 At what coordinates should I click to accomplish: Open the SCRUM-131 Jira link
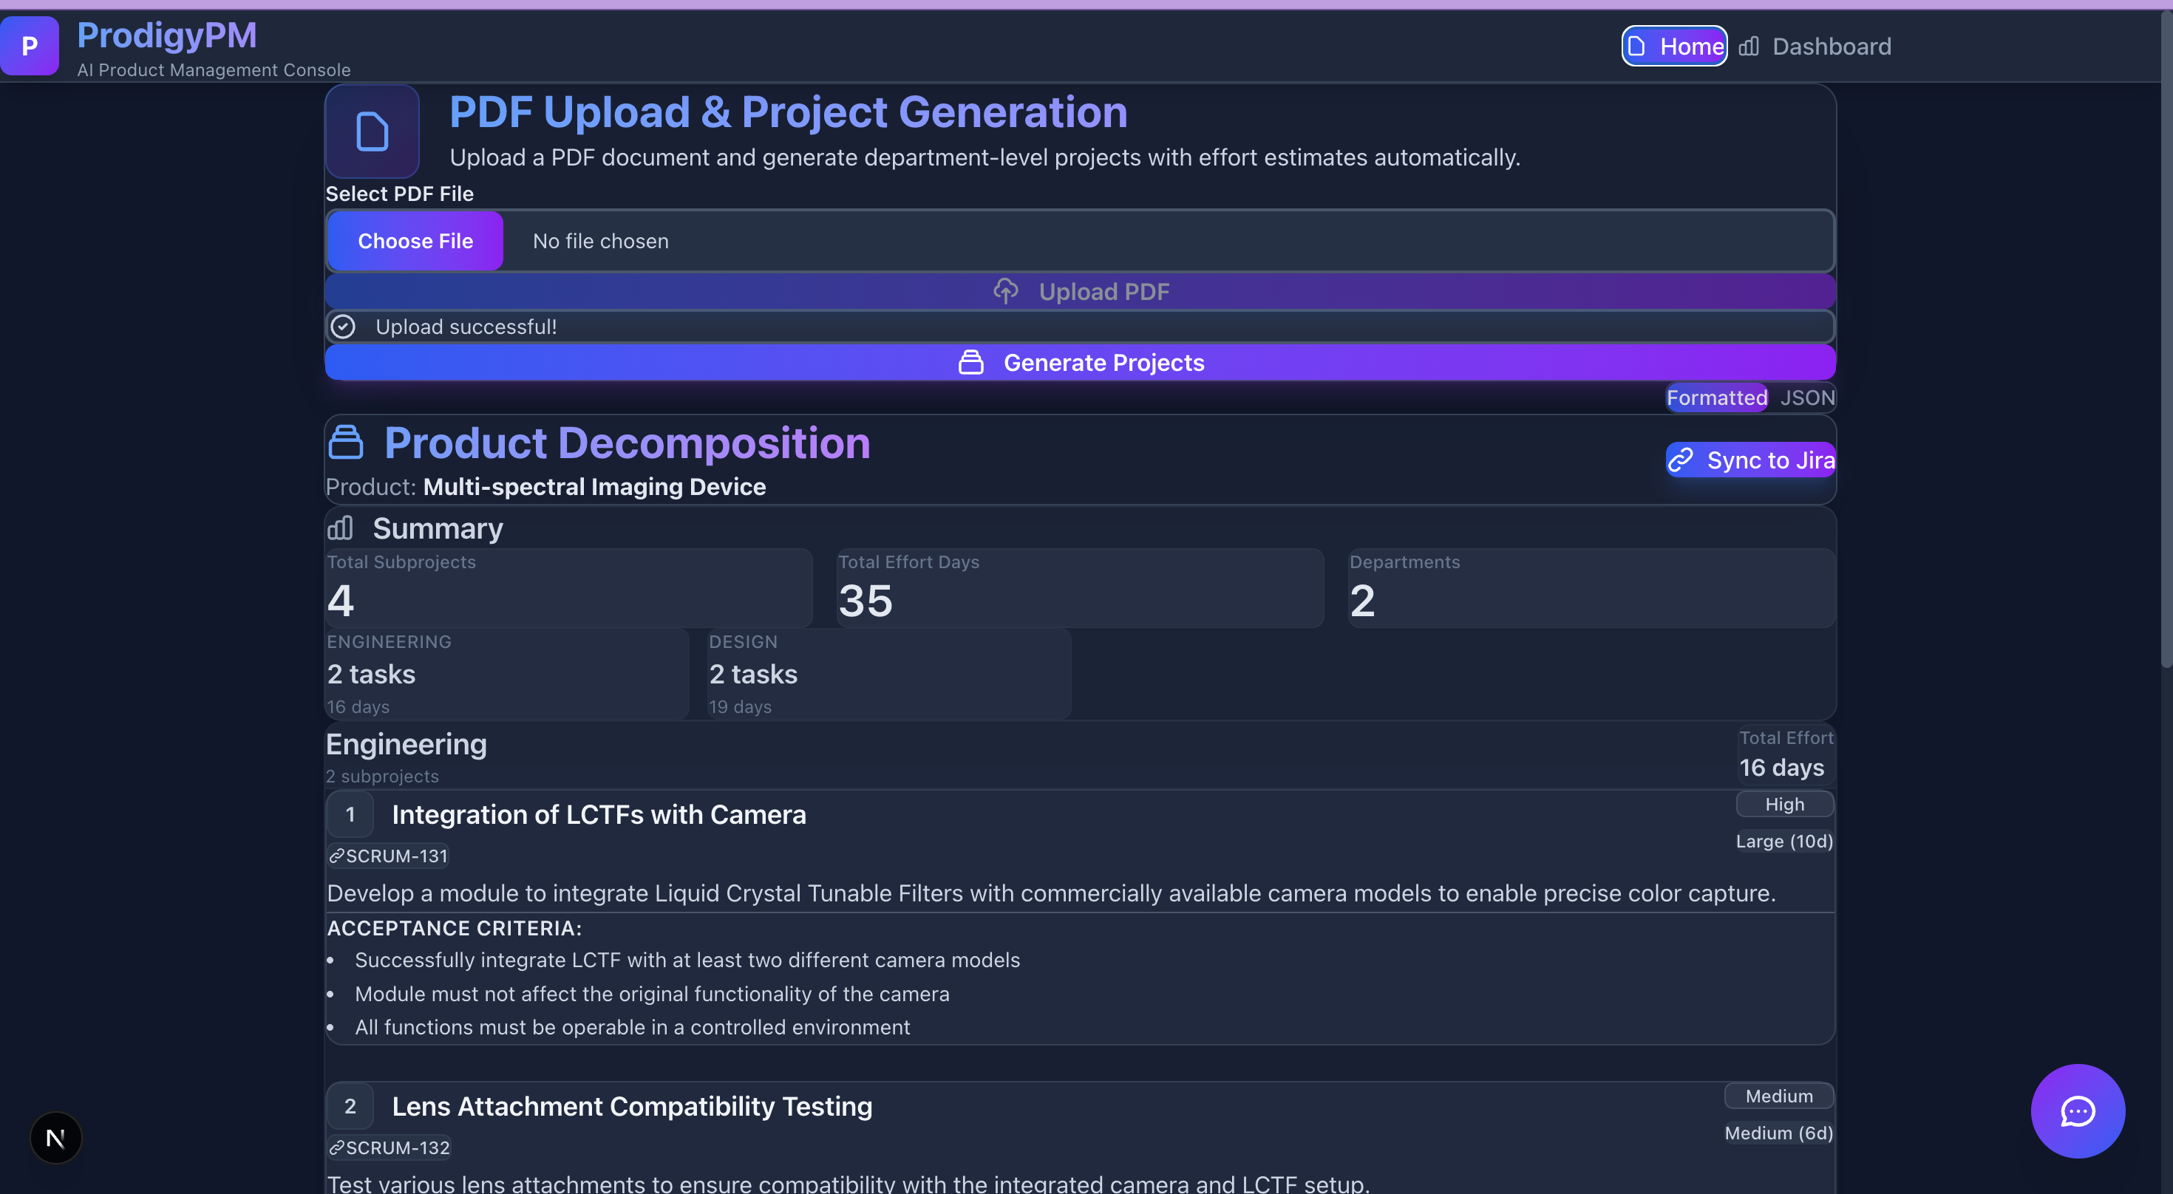point(388,856)
